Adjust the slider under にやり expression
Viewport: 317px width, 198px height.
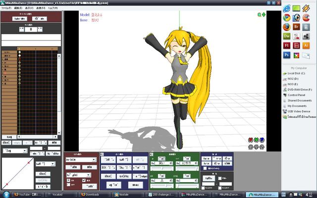tap(187, 168)
